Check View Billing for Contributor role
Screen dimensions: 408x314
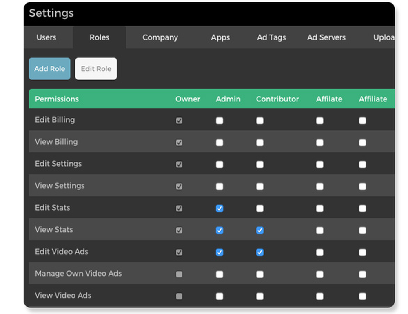[260, 143]
